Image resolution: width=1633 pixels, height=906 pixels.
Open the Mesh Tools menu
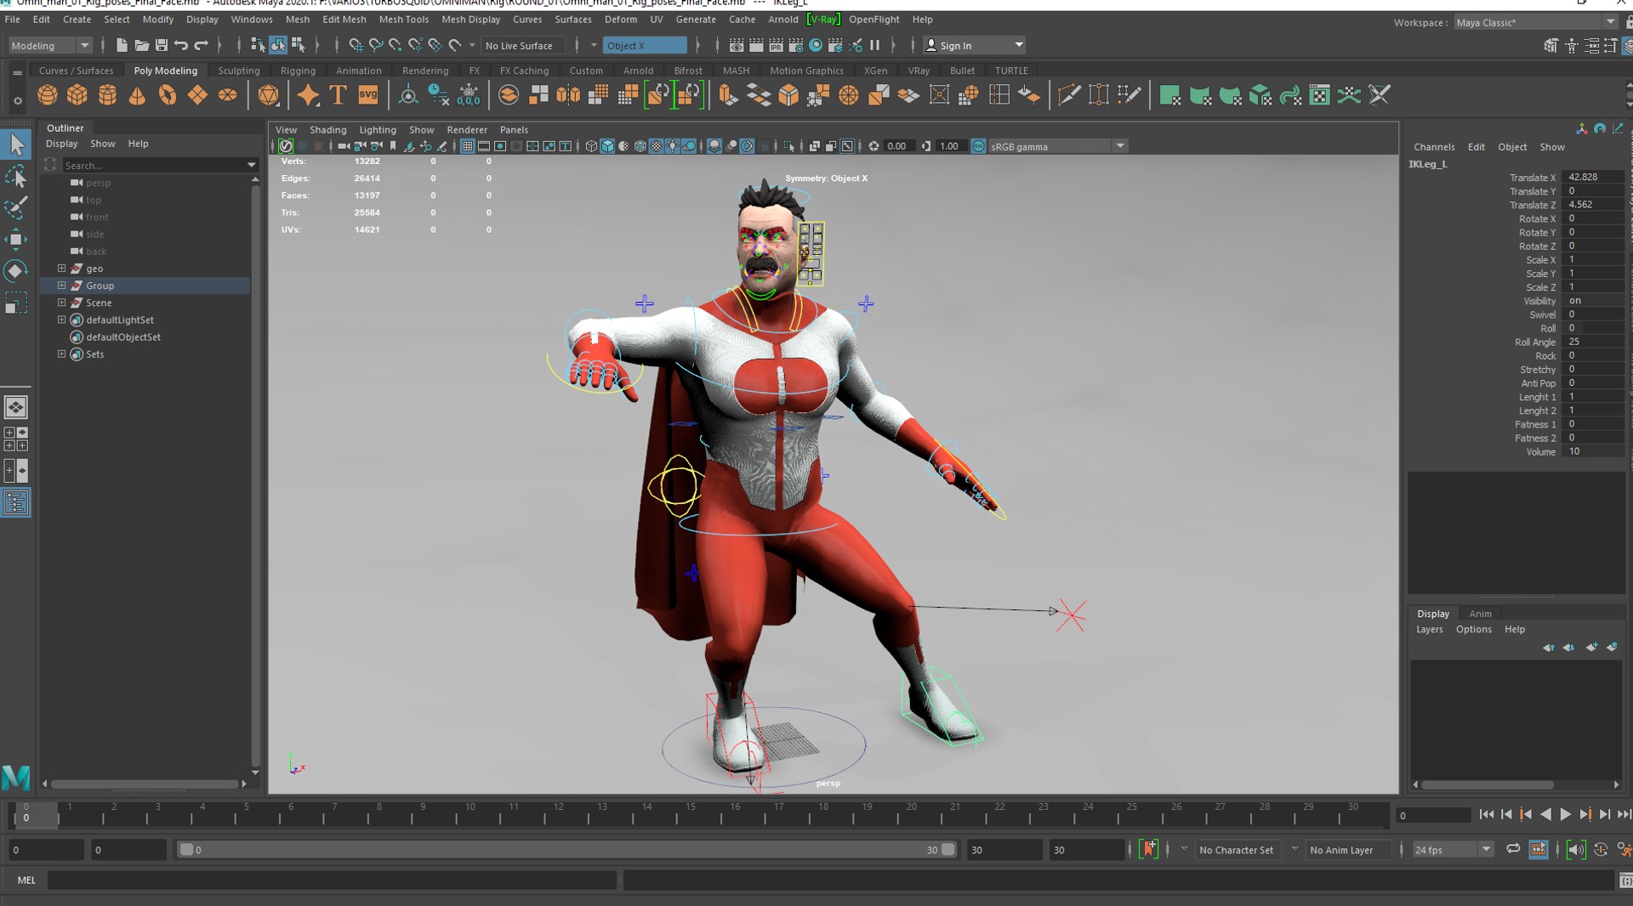click(403, 19)
